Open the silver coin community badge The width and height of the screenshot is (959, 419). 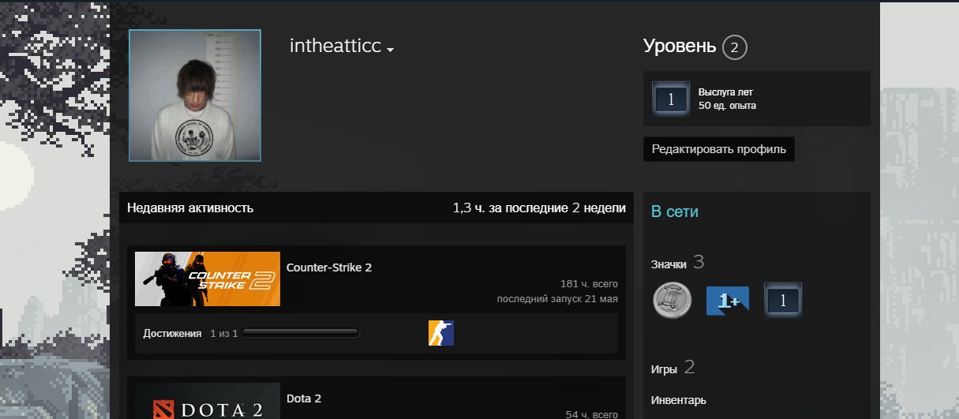672,301
